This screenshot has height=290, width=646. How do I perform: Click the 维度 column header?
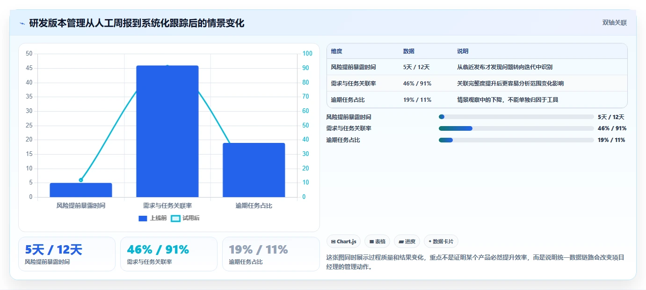[336, 51]
